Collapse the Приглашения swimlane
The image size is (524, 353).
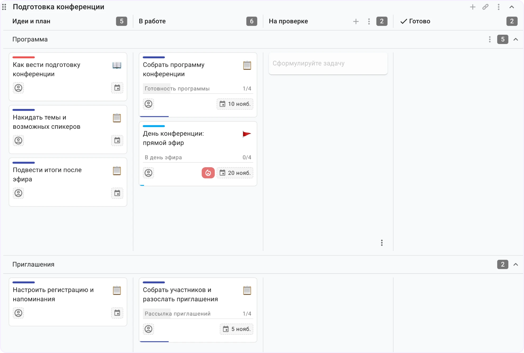(516, 264)
